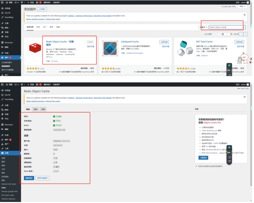Open Comments icon in Add Plugins sidebar
Viewport: 254px width, 203px height.
(x=2, y=36)
